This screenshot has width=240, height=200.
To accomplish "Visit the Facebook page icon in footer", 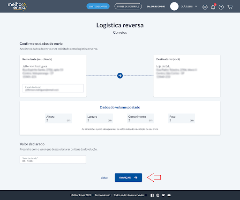I will [152, 195].
